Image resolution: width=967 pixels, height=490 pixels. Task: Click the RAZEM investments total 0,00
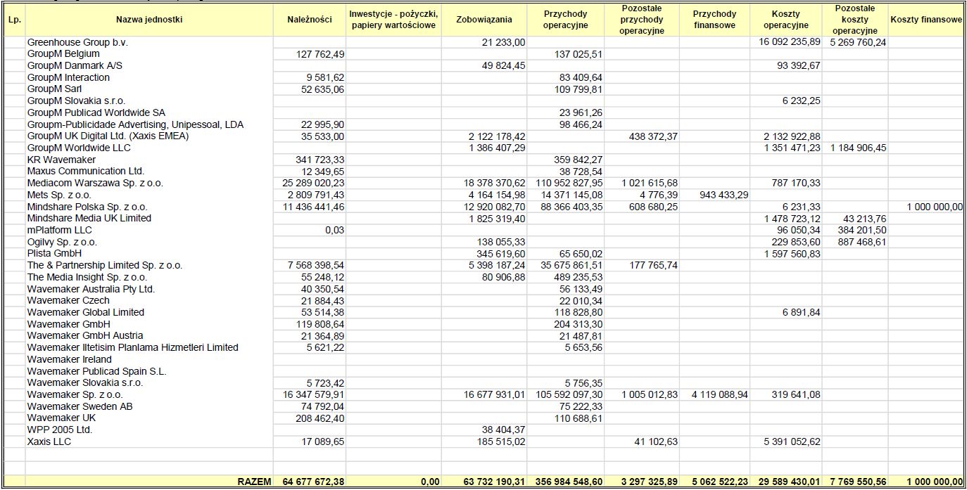[x=431, y=482]
